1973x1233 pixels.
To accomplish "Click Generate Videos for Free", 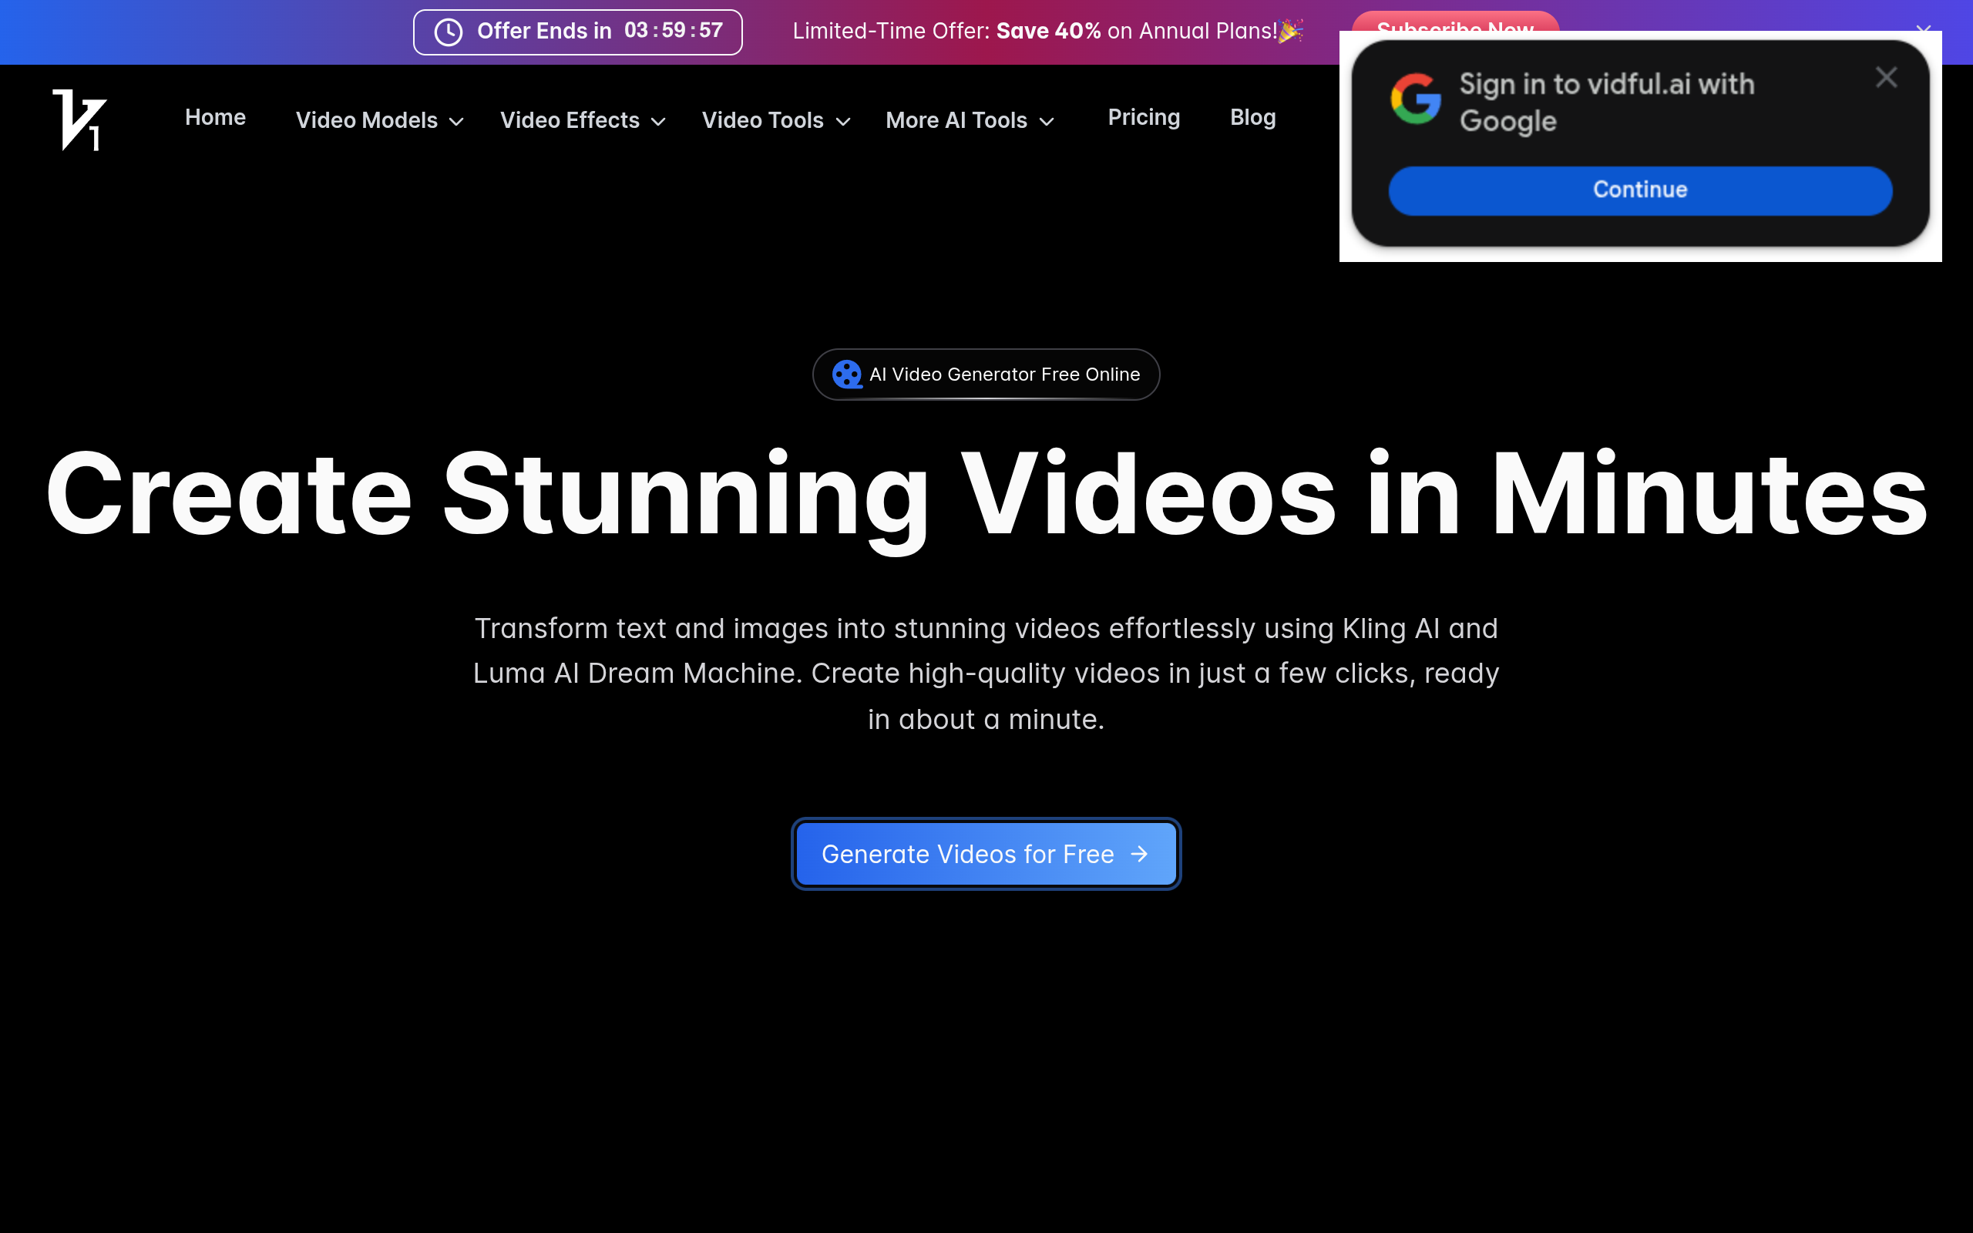I will click(986, 854).
